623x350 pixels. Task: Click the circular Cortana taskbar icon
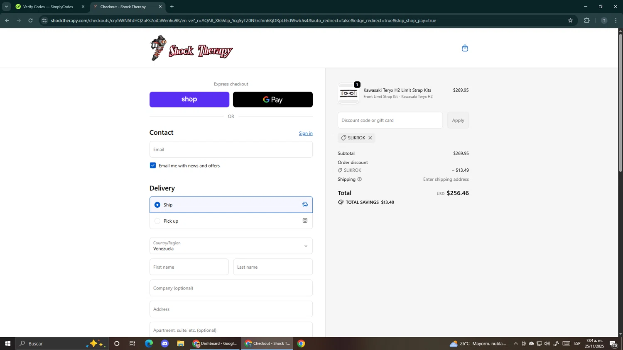tap(117, 343)
